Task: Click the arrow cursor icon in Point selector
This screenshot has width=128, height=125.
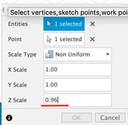Action: (x=49, y=39)
